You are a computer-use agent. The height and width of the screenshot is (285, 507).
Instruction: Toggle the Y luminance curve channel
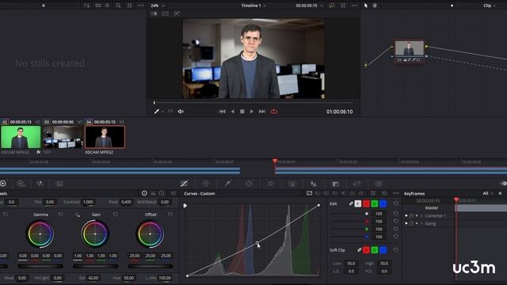click(x=357, y=203)
